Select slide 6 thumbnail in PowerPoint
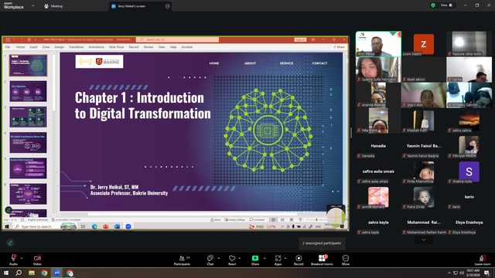 (28, 194)
